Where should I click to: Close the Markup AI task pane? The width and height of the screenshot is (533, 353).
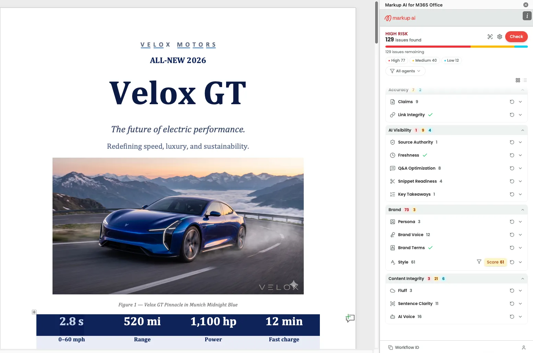(x=525, y=5)
